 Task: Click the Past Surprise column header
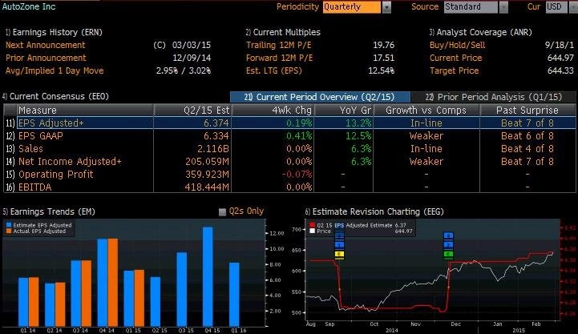click(527, 110)
